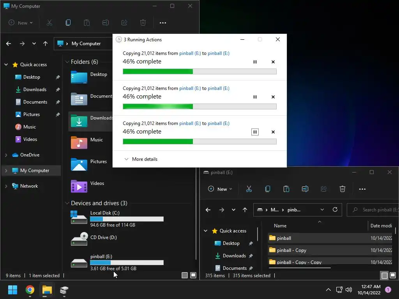Pause the second copy operation
The image size is (399, 299).
tap(255, 97)
